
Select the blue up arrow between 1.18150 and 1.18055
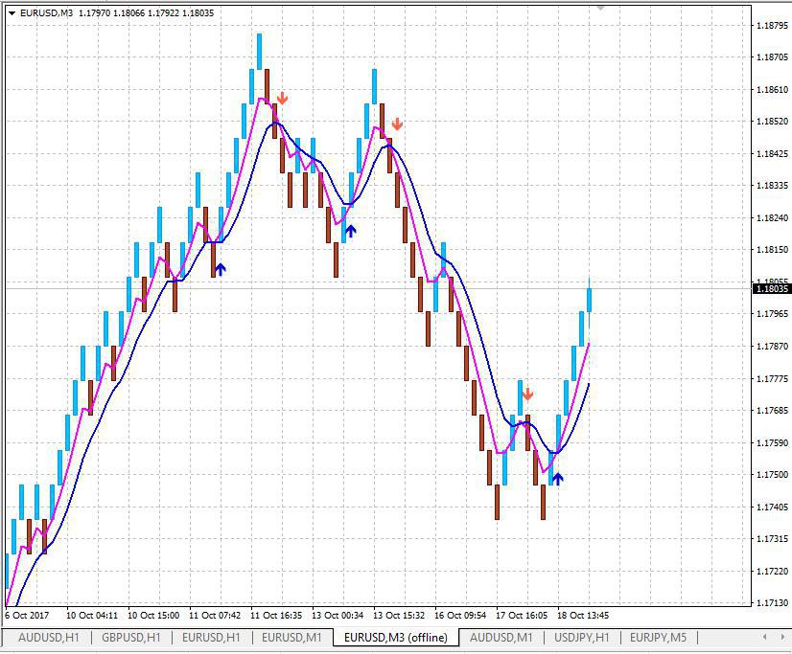[x=220, y=269]
